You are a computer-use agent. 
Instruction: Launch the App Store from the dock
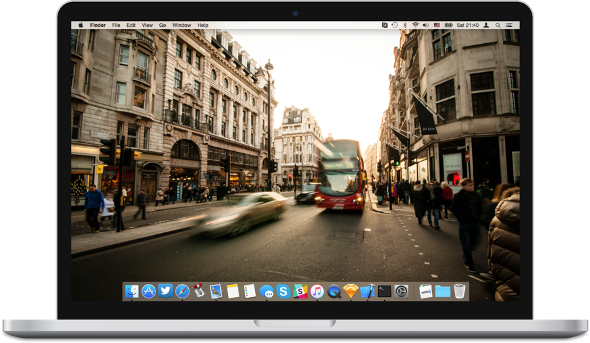pos(149,291)
